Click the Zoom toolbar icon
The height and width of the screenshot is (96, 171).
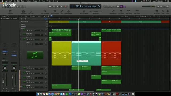coord(163,12)
